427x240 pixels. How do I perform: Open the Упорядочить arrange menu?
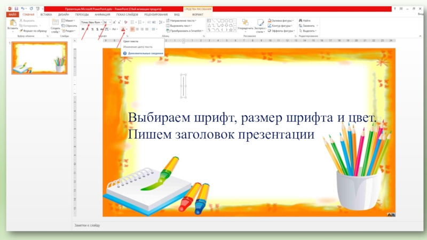coord(246,26)
